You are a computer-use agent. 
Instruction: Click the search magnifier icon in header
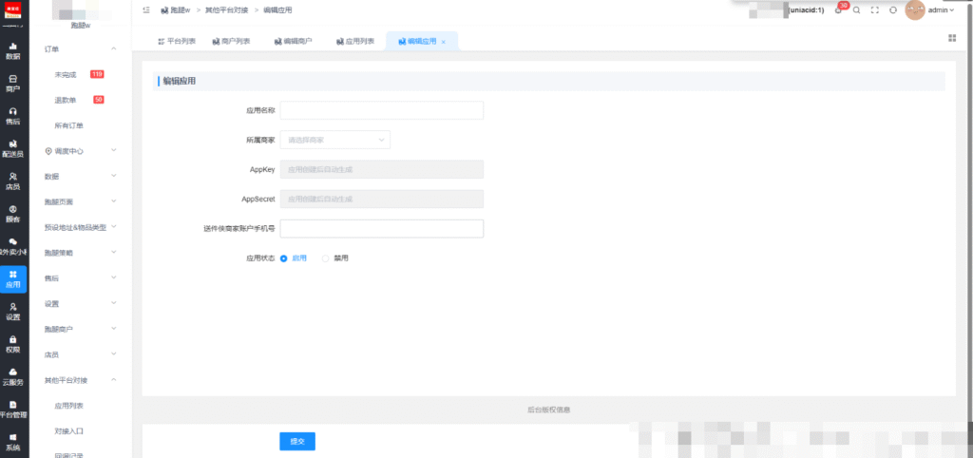pyautogui.click(x=856, y=10)
